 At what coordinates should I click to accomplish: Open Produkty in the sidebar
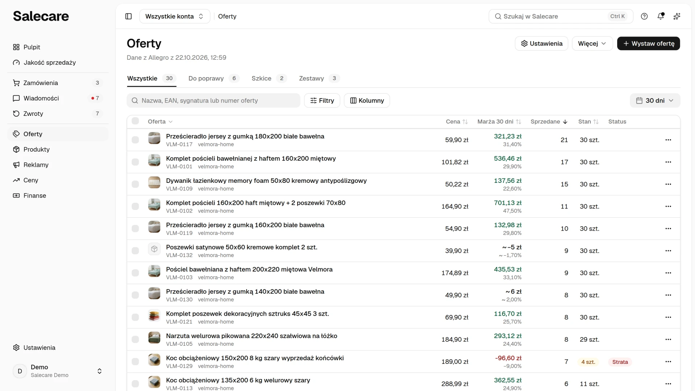tap(58, 150)
